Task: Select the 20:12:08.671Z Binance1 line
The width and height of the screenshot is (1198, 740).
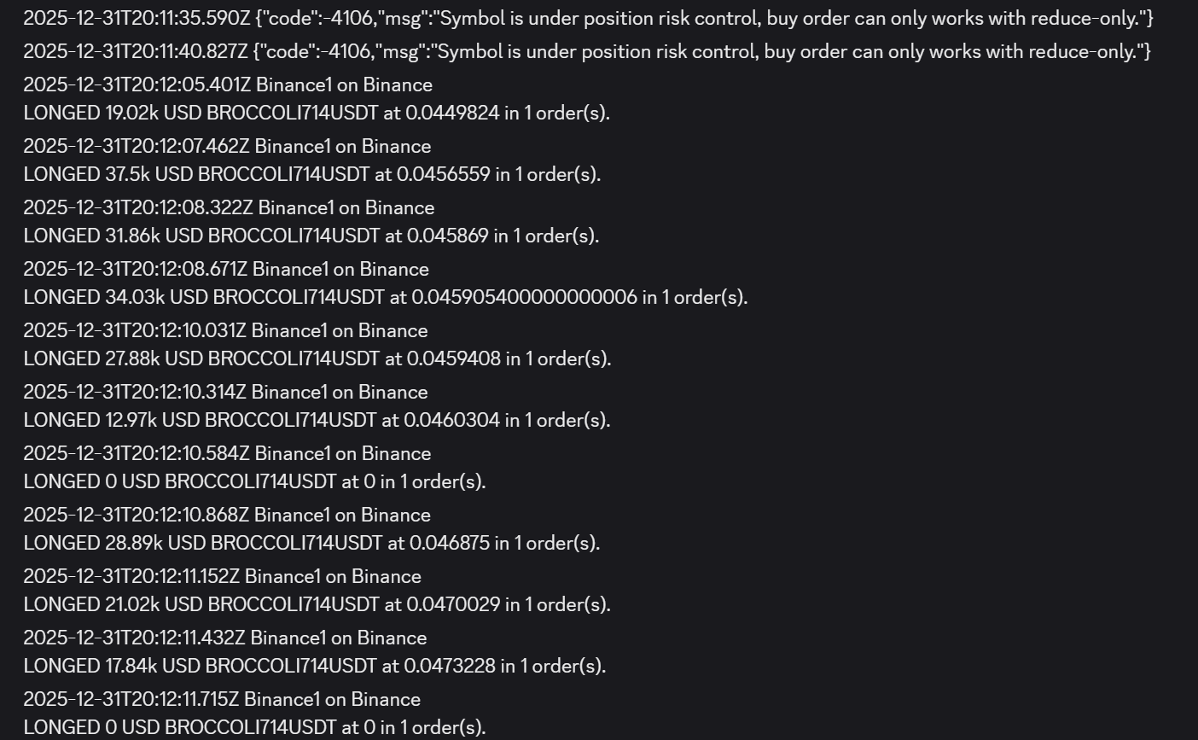Action: coord(226,269)
